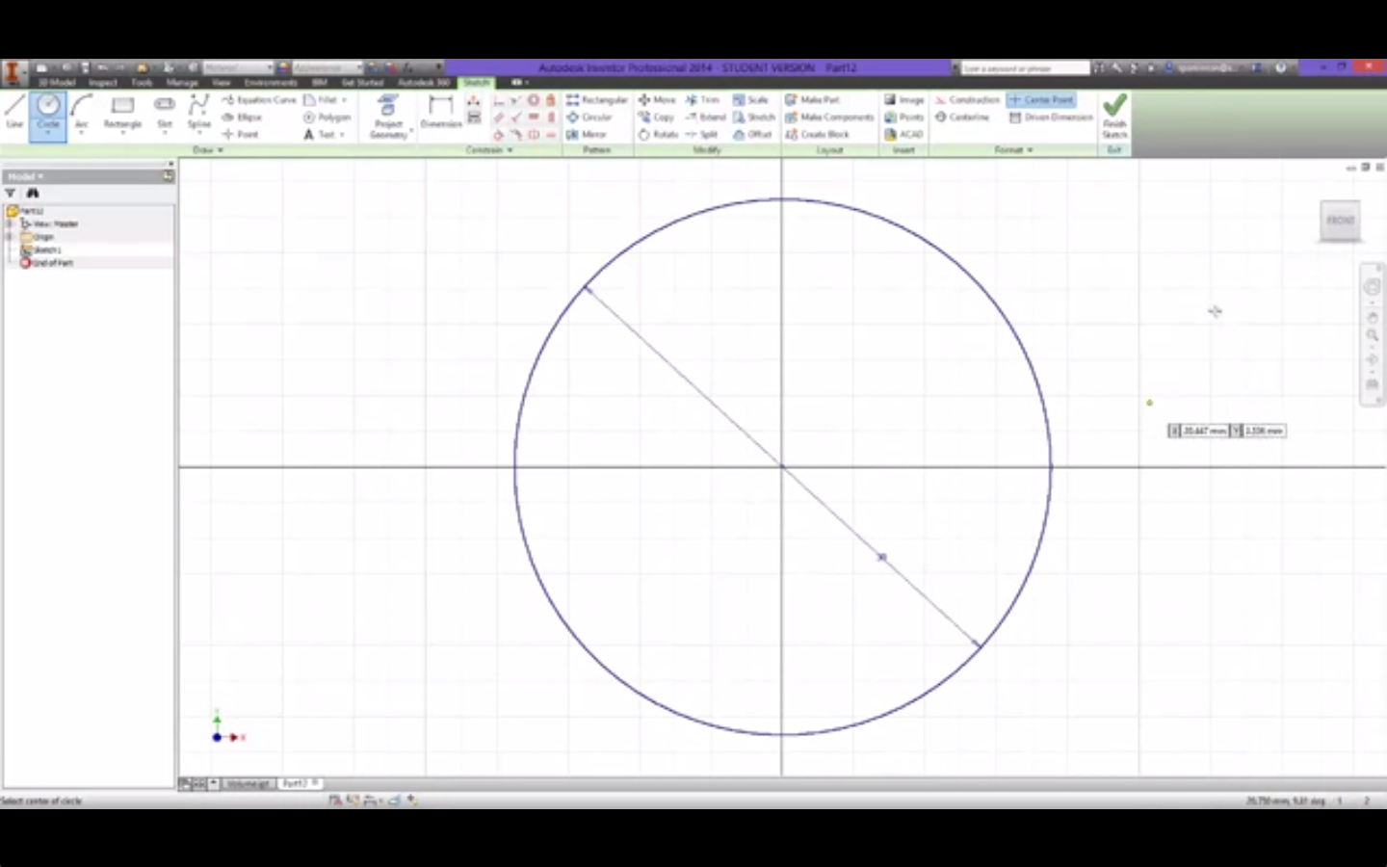Select the Rectangle sketch tool
The height and width of the screenshot is (867, 1387).
[x=122, y=113]
